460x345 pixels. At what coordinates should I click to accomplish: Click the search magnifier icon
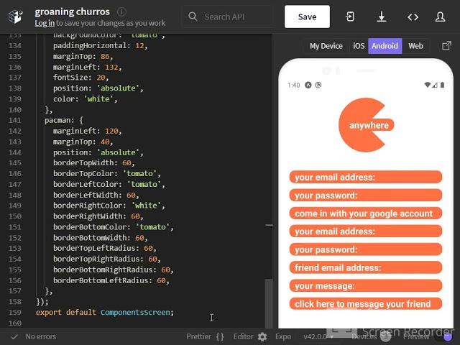[193, 17]
